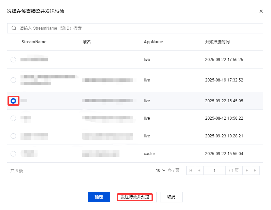Click timestamp 2025-09-22 17:56:25

(224, 60)
